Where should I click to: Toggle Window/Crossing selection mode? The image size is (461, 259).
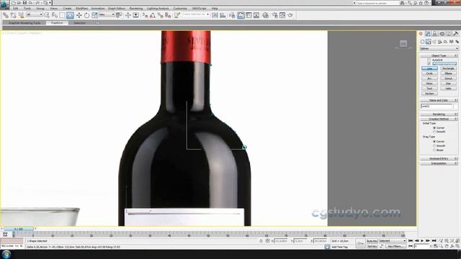coord(70,15)
